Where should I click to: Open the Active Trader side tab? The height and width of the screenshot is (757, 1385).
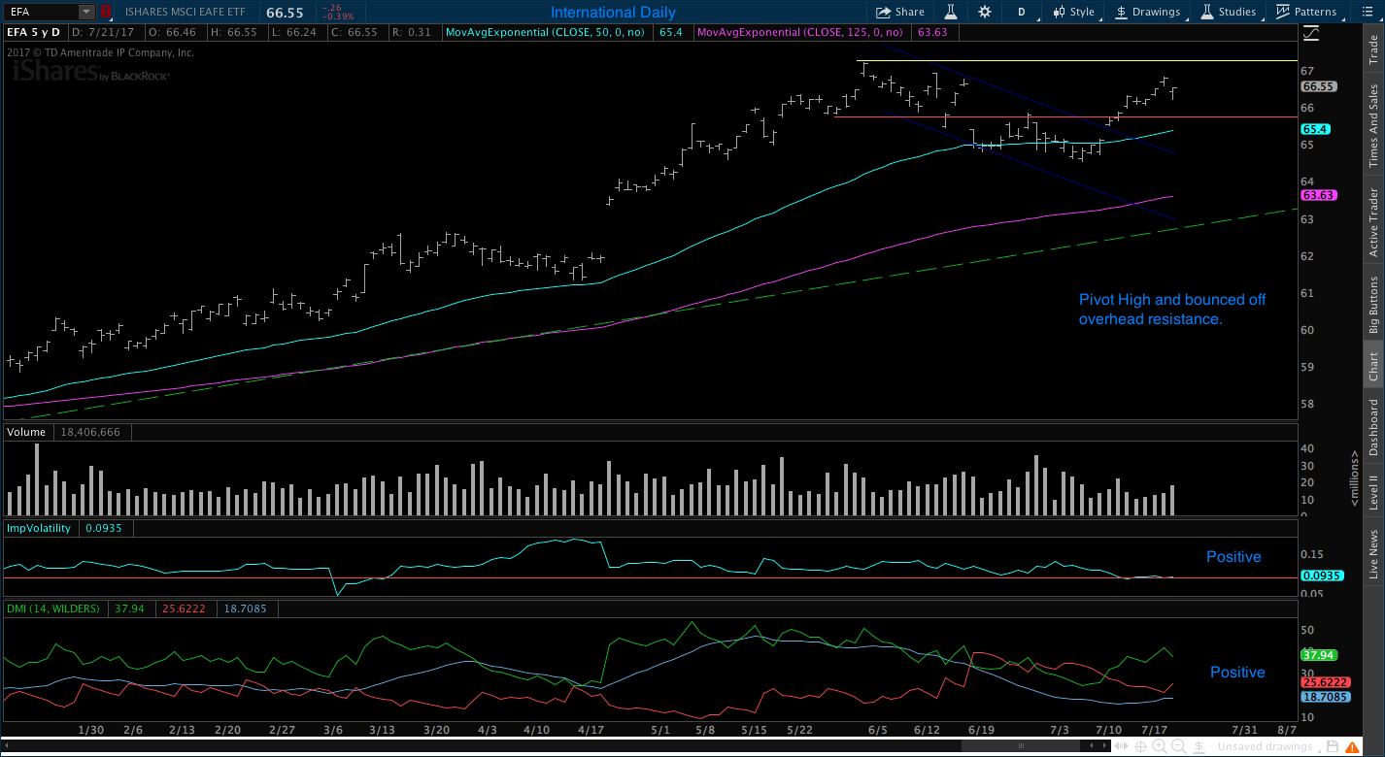click(1373, 222)
